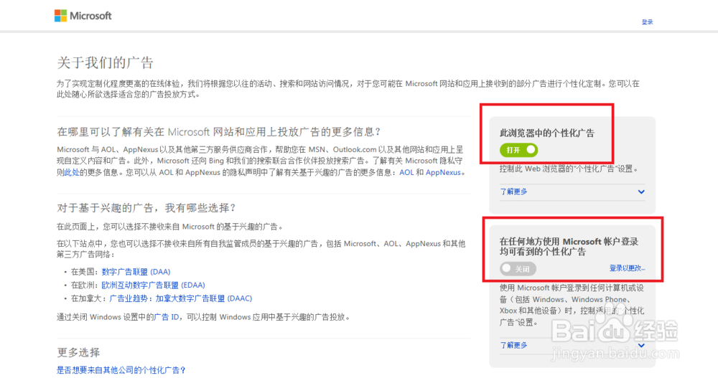Click title 此浏览器中的个性化广告

[546, 133]
